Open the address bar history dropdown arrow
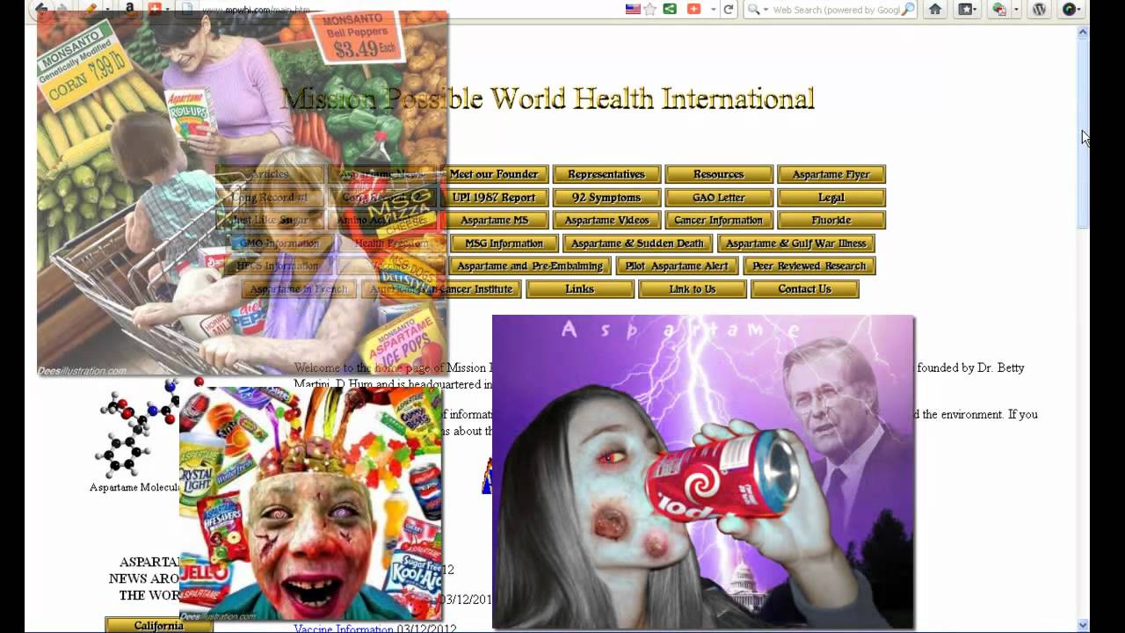This screenshot has width=1125, height=633. (x=713, y=9)
